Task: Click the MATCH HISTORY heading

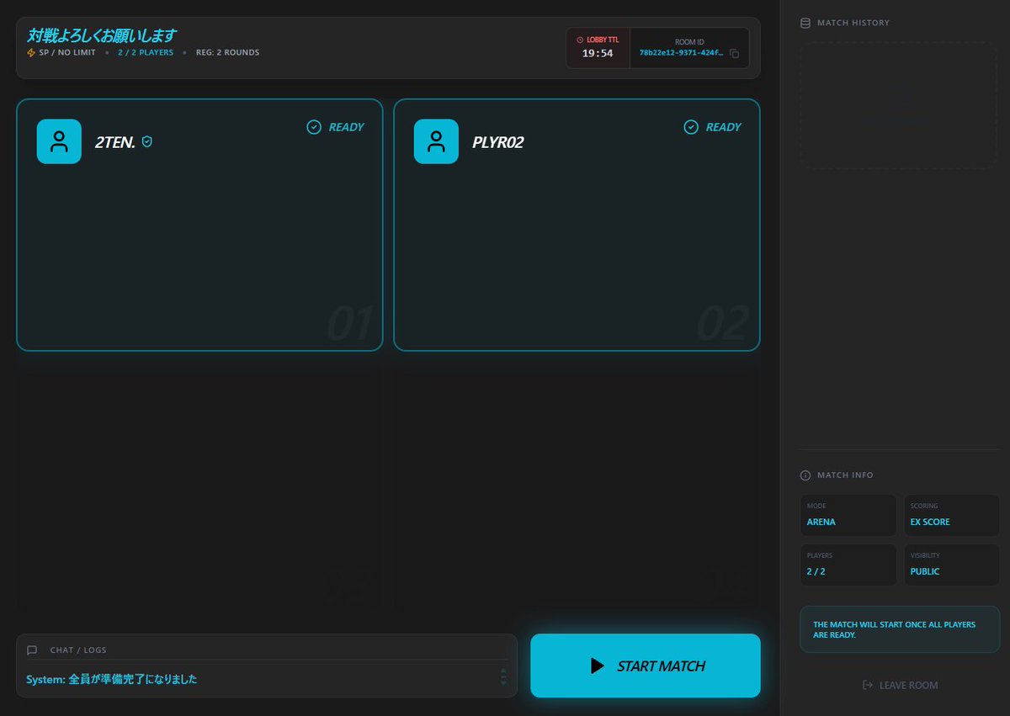Action: (853, 23)
